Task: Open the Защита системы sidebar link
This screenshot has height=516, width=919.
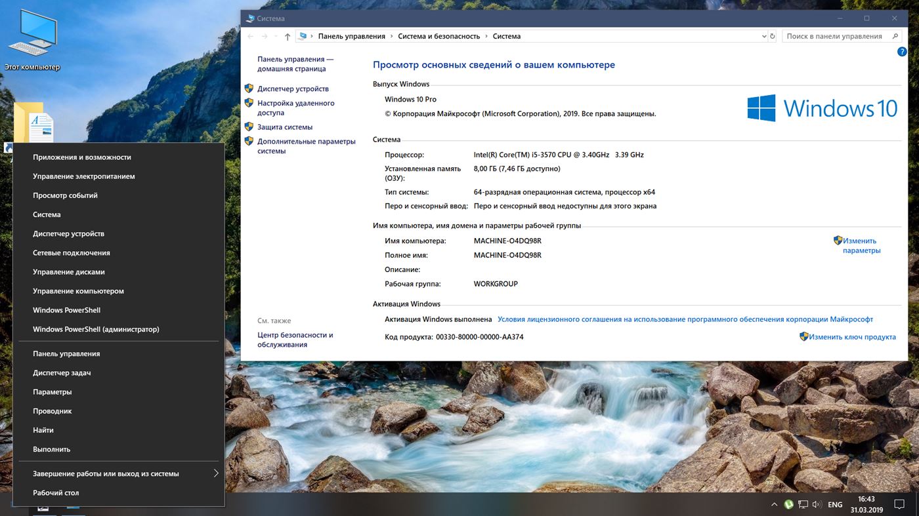Action: point(285,127)
